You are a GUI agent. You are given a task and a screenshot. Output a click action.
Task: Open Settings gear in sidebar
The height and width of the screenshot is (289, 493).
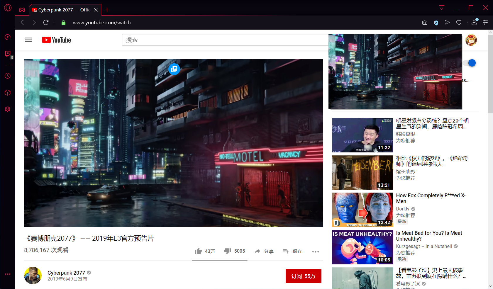point(8,109)
